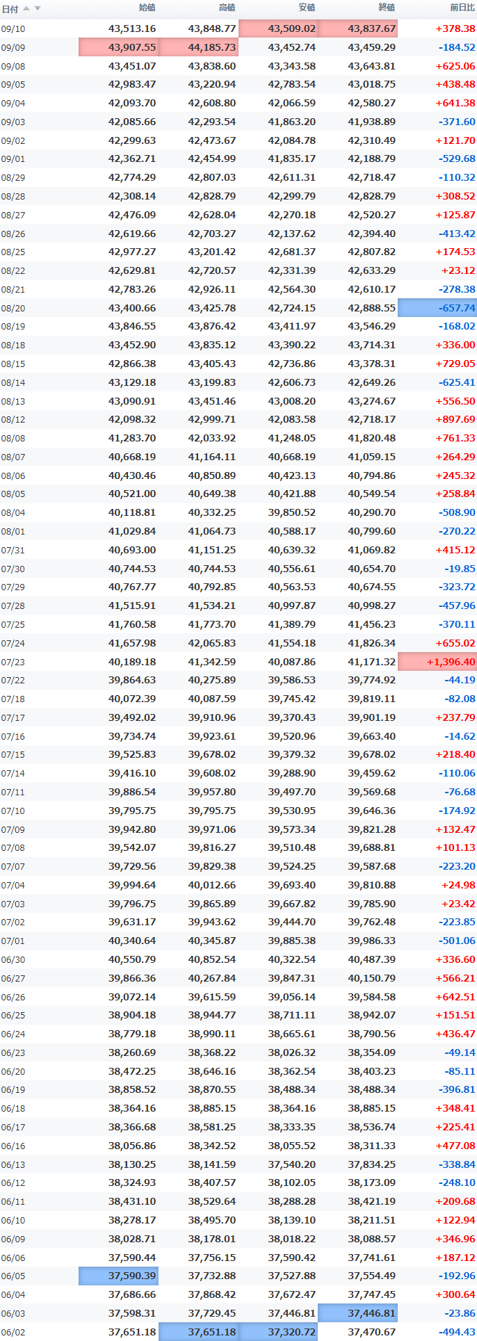Viewport: 477px width, 1341px height.
Task: Select the 08/25 closing value 42,807.82
Action: (372, 252)
